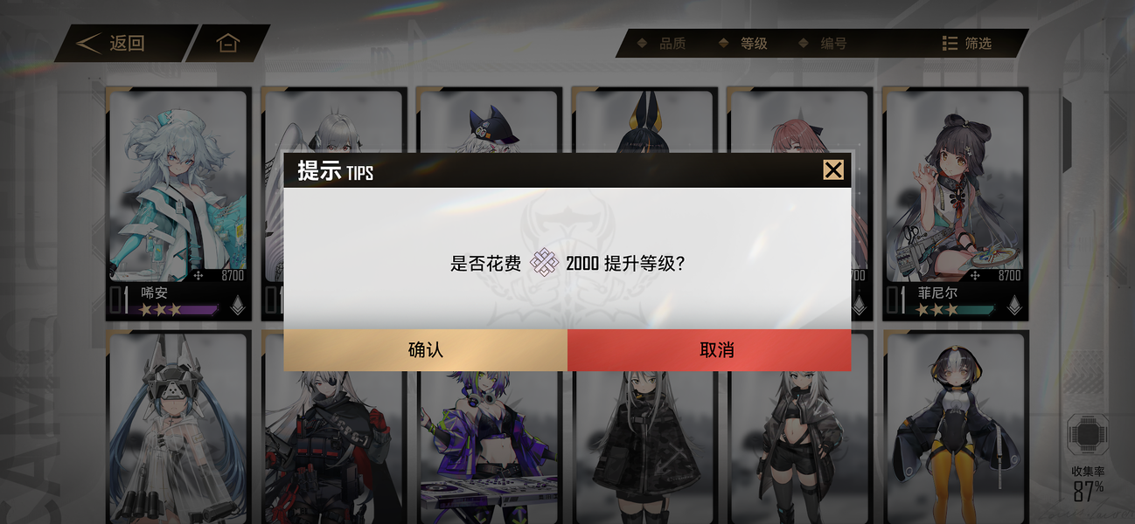Open the collection rate chip icon
Screen dimensions: 1135x524
point(1088,435)
